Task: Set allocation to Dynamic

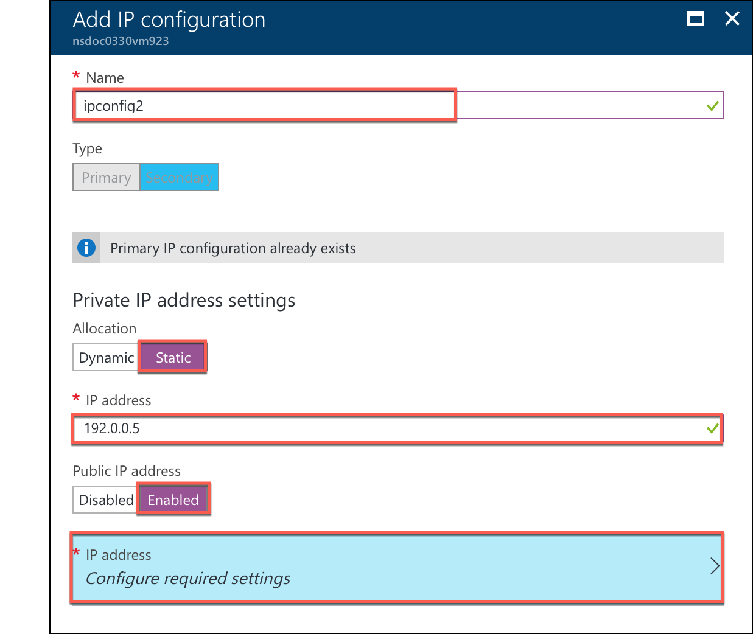Action: click(107, 357)
